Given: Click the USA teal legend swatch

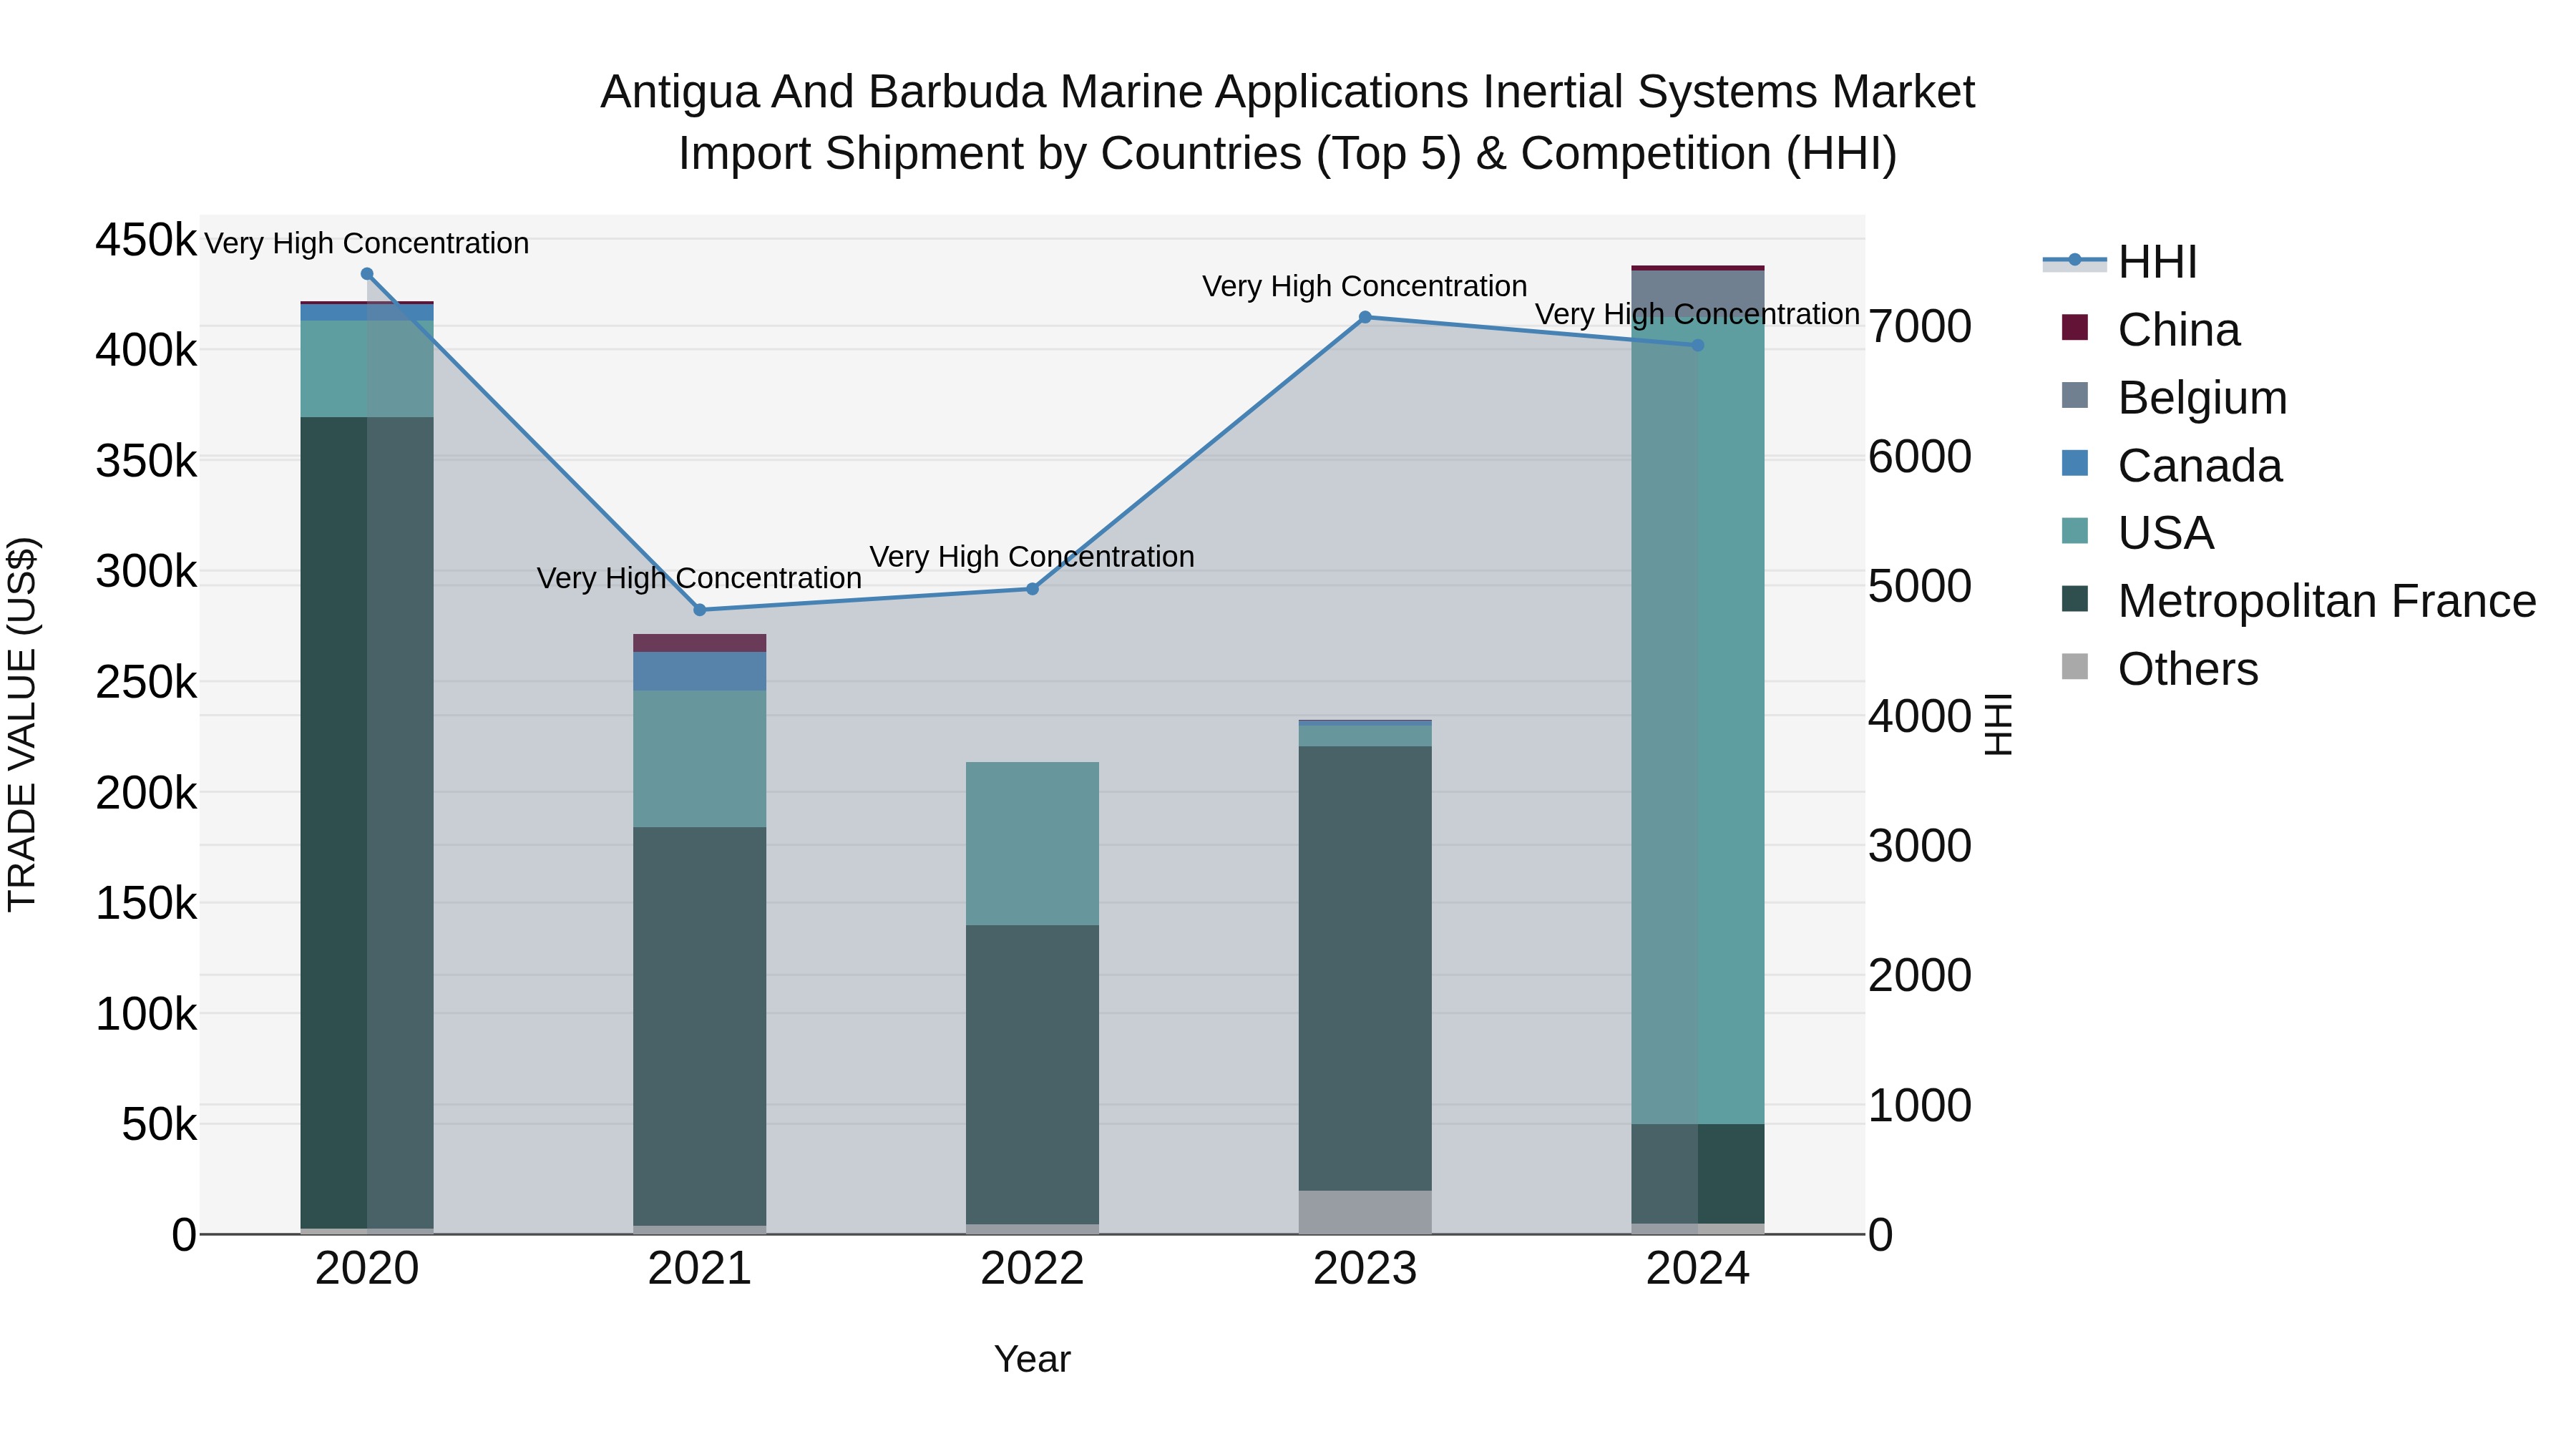Looking at the screenshot, I should point(2075,530).
